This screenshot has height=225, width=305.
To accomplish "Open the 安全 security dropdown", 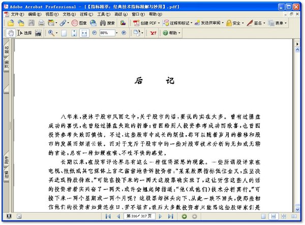I will coord(235,23).
